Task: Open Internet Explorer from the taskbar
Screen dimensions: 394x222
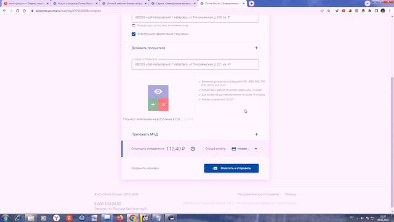Action: (x=18, y=218)
